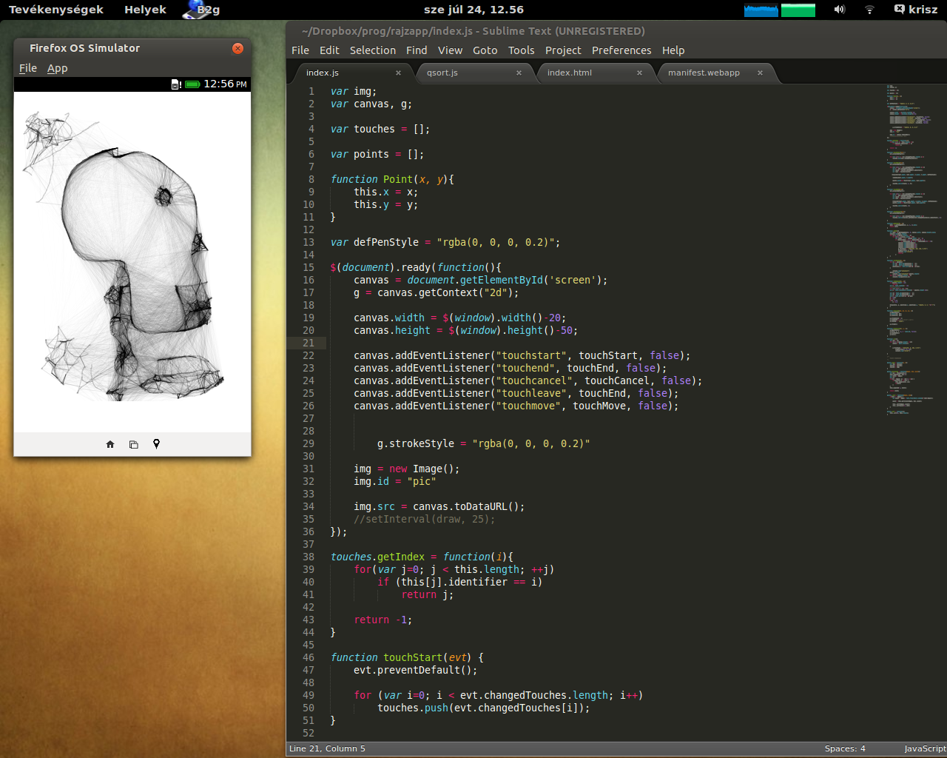The width and height of the screenshot is (947, 758).
Task: Switch to the index.html tab
Action: 570,73
